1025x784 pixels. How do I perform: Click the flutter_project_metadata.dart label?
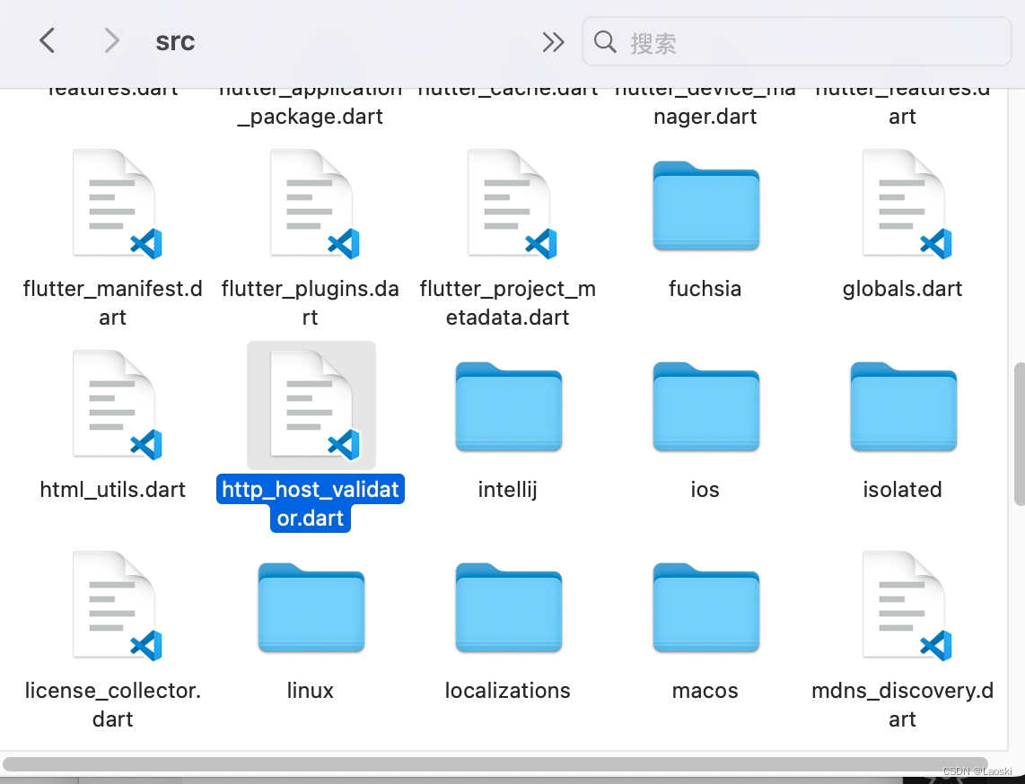tap(508, 302)
